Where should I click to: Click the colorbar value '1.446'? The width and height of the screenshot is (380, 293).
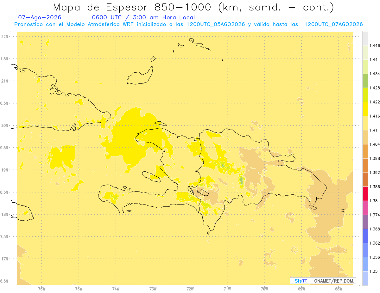(374, 46)
